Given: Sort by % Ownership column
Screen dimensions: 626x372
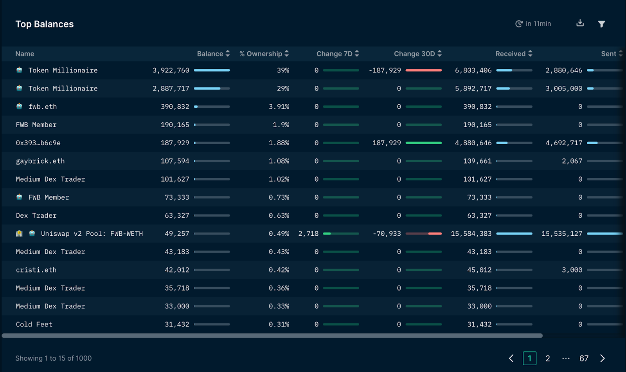Looking at the screenshot, I should coord(264,54).
